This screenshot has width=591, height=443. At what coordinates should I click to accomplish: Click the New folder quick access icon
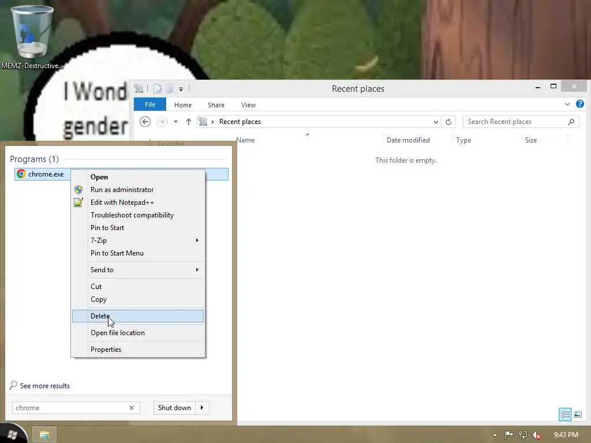[170, 89]
